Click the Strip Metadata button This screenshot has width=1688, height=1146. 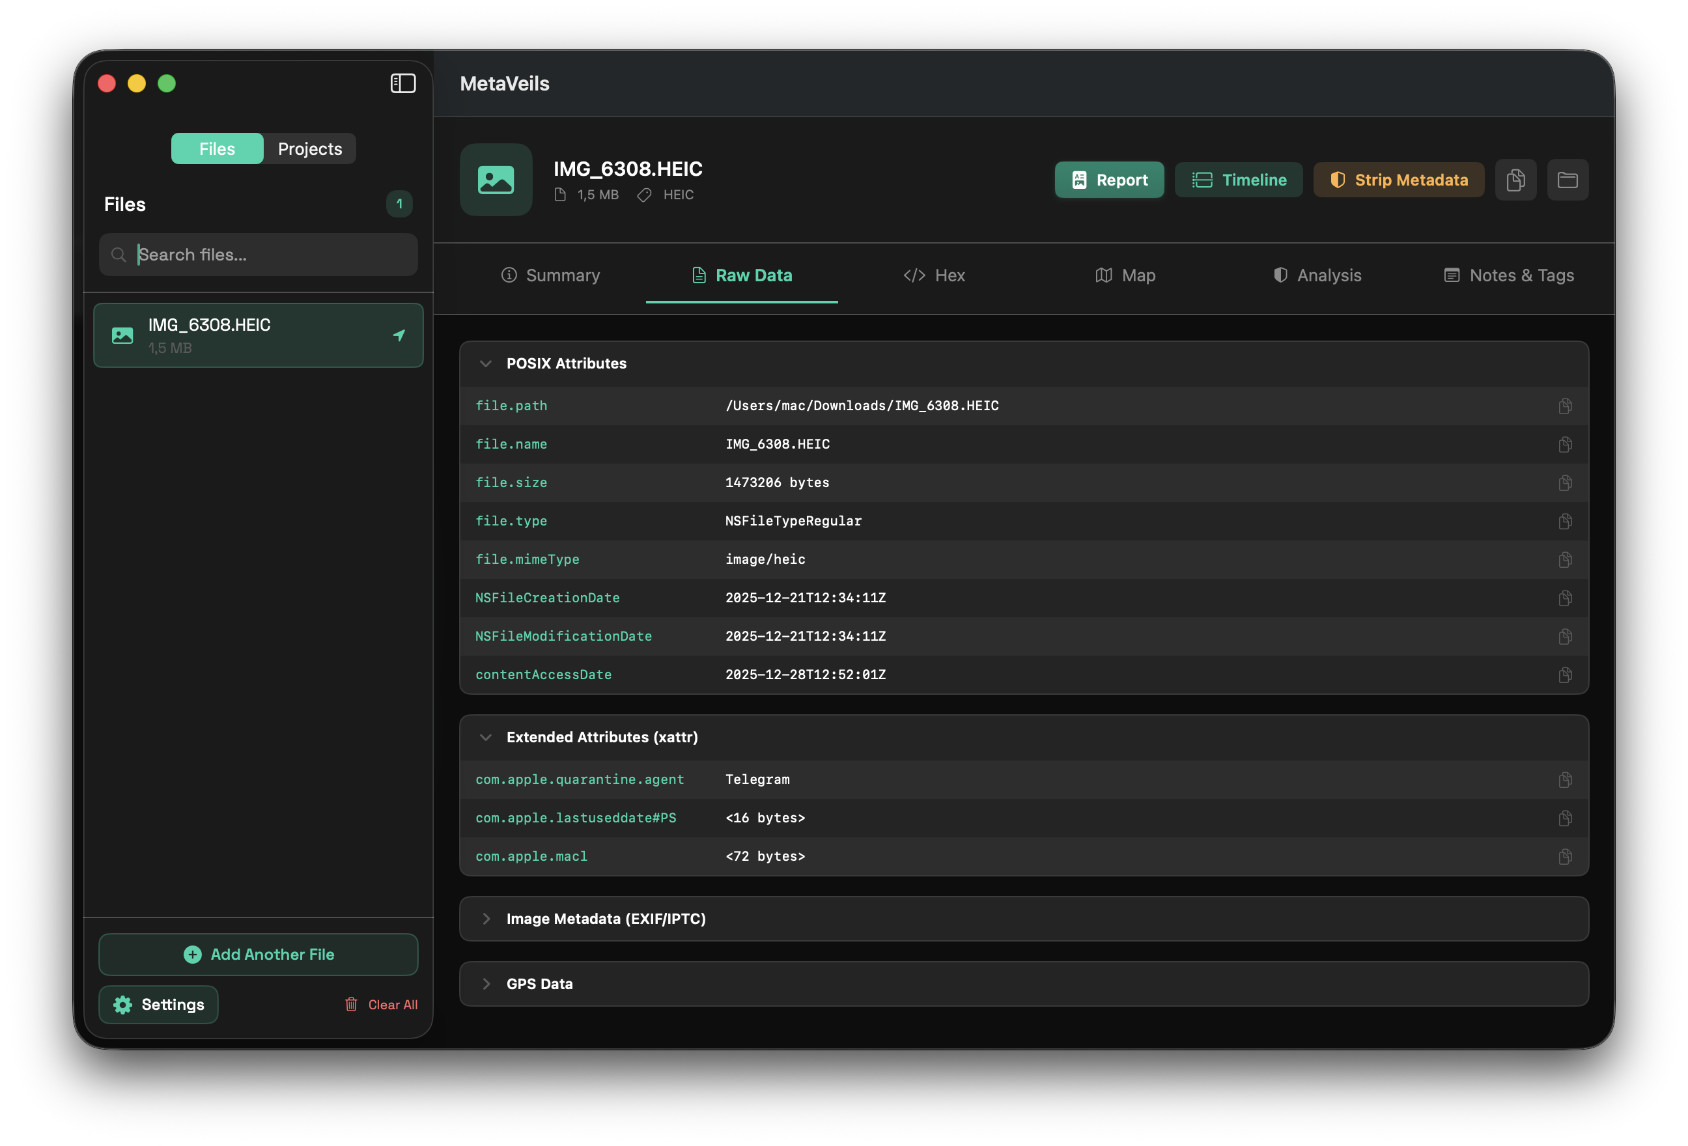click(1398, 180)
